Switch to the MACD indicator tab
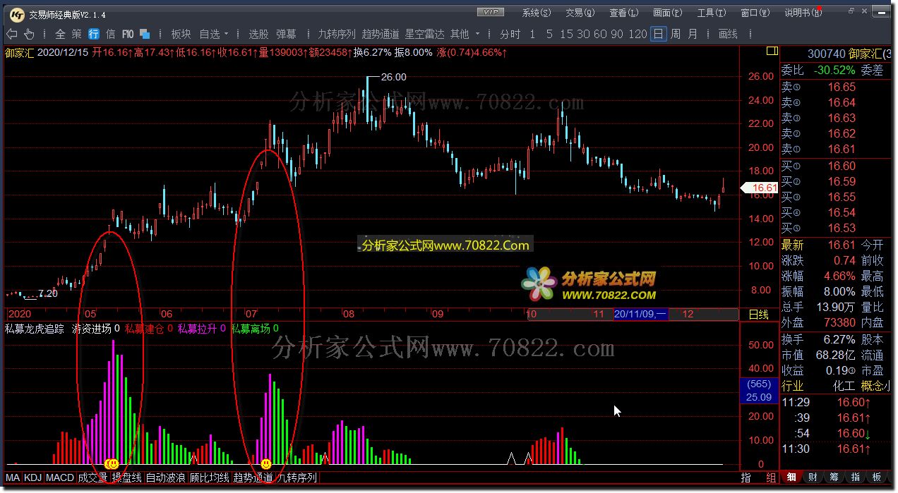Image resolution: width=898 pixels, height=493 pixels. tap(60, 477)
